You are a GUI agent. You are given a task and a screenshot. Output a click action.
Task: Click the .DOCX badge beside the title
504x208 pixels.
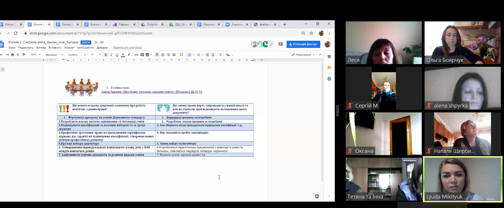86,42
